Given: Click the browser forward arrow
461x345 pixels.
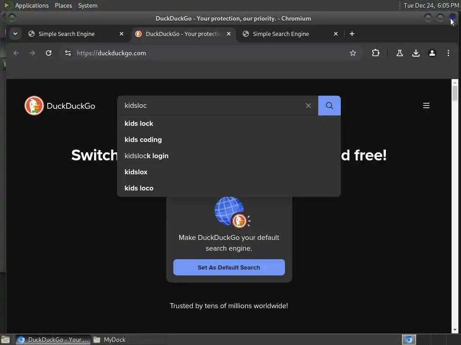Looking at the screenshot, I should (32, 53).
